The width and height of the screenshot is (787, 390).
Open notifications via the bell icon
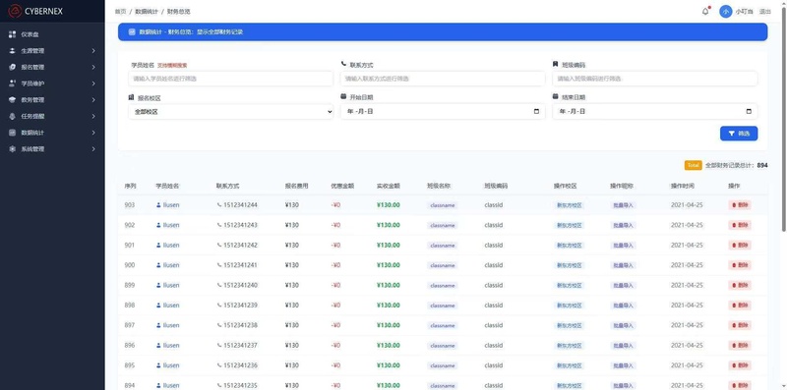tap(705, 11)
